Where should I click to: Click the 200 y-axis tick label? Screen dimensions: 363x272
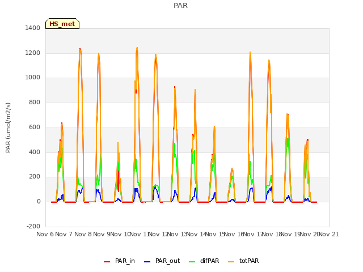coord(35,177)
